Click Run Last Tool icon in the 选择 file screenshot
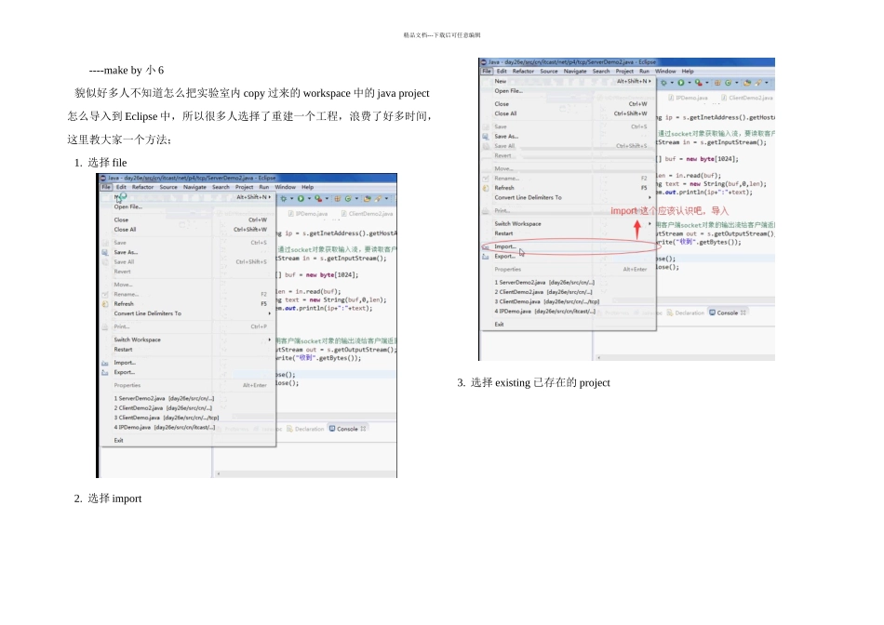Viewport: 884px width, 625px height. [x=318, y=198]
